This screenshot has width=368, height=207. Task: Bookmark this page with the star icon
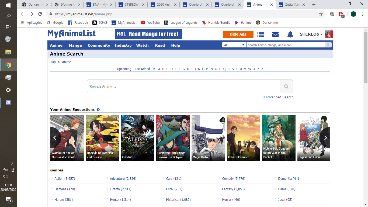pyautogui.click(x=321, y=14)
